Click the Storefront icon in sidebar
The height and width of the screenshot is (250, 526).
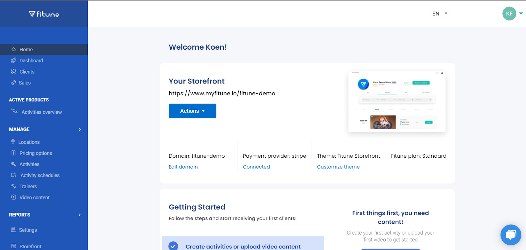click(x=13, y=246)
